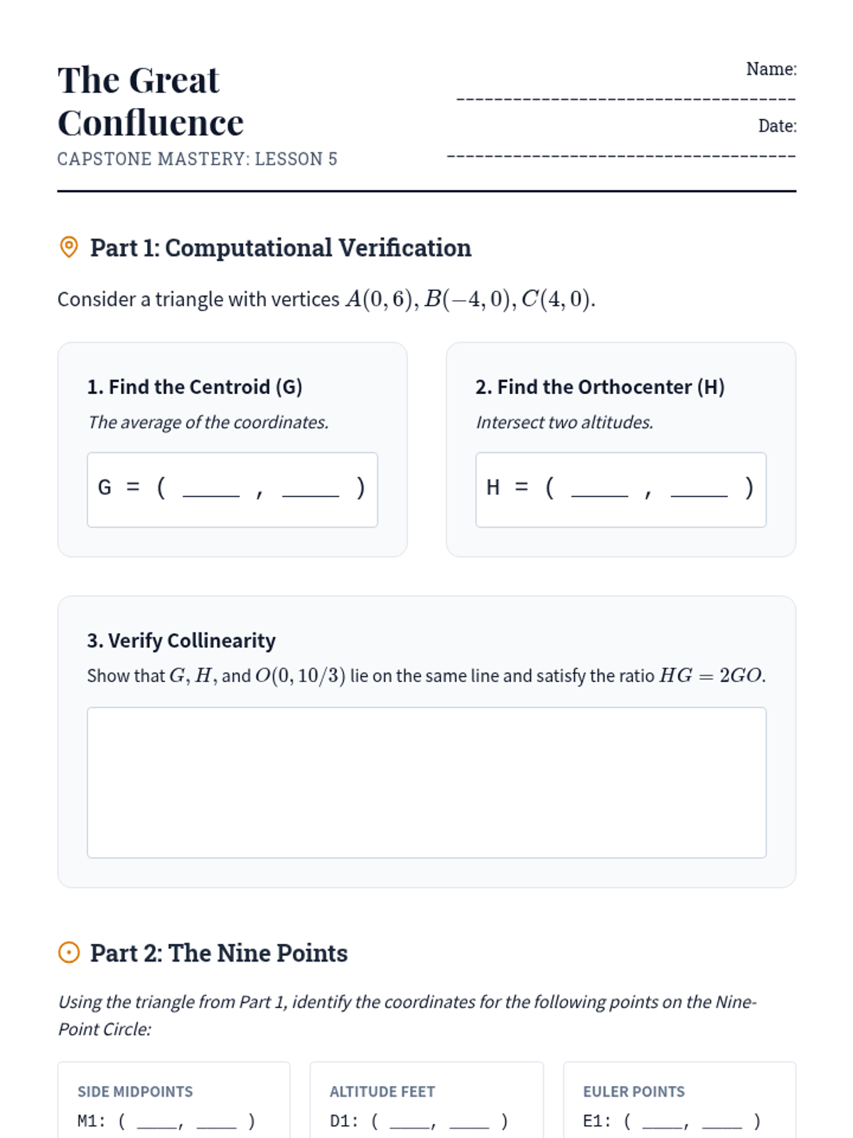Click inside the Verify Collinearity answer box
Viewport: 853px width, 1138px height.
[x=426, y=782]
